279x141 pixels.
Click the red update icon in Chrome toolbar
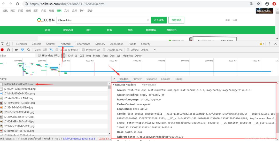(274, 4)
